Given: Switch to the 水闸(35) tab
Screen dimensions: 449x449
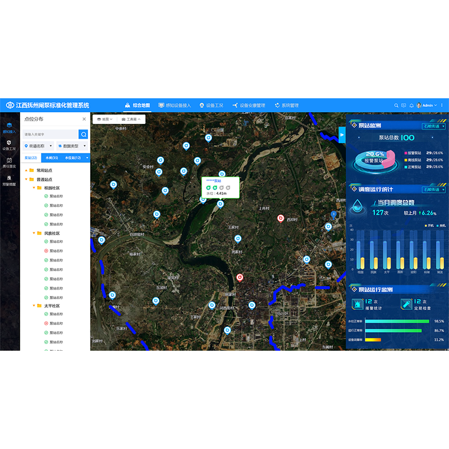Looking at the screenshot, I should coord(52,158).
